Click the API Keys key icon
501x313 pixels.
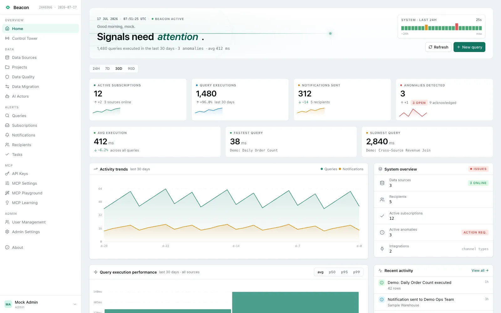tap(7, 173)
